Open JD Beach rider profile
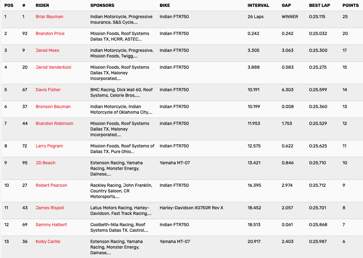The height and width of the screenshot is (258, 363). click(46, 163)
